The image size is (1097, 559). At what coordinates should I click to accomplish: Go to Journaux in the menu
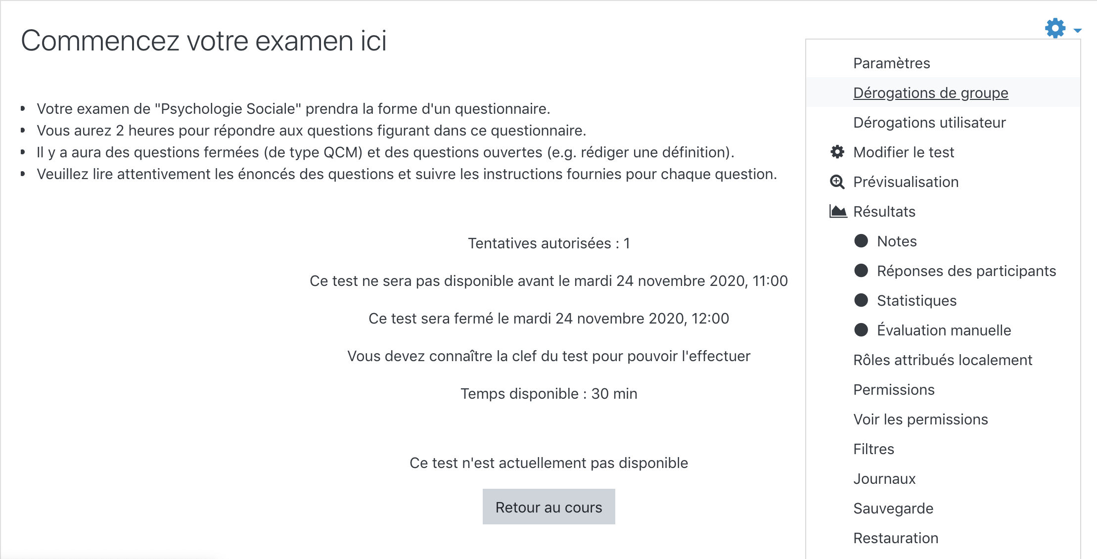coord(884,479)
